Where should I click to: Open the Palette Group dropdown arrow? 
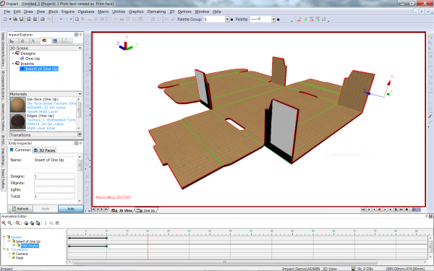click(227, 20)
